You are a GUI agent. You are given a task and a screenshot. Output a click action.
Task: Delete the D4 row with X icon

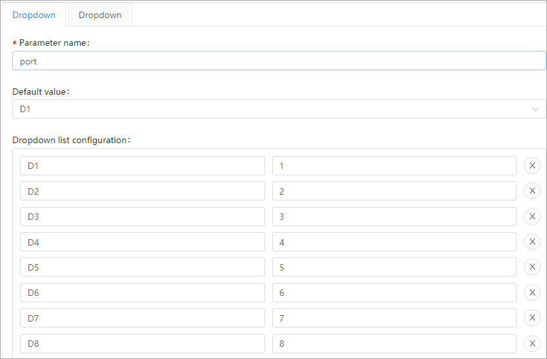coord(532,242)
